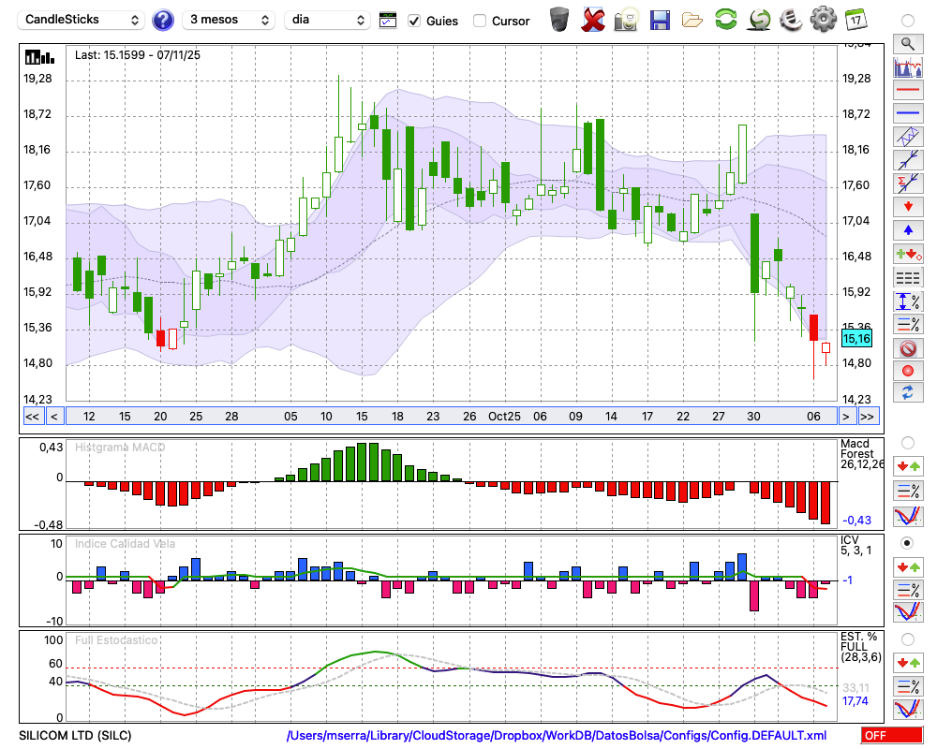Open the CandleSticks chart type dropdown
Image resolution: width=937 pixels, height=749 pixels.
[82, 20]
